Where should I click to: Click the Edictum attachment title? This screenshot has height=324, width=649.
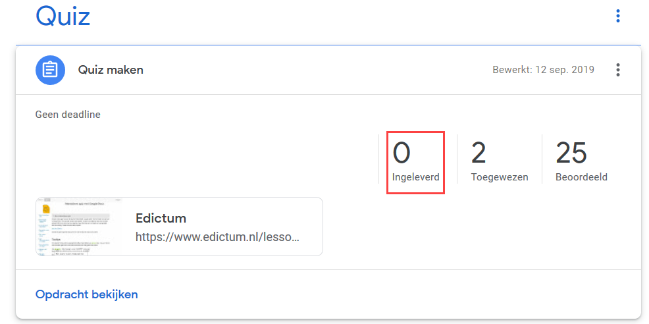pyautogui.click(x=161, y=219)
